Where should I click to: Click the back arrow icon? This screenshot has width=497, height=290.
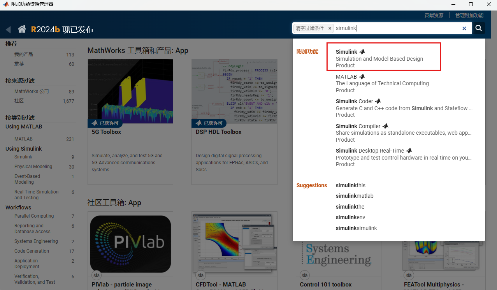point(8,30)
